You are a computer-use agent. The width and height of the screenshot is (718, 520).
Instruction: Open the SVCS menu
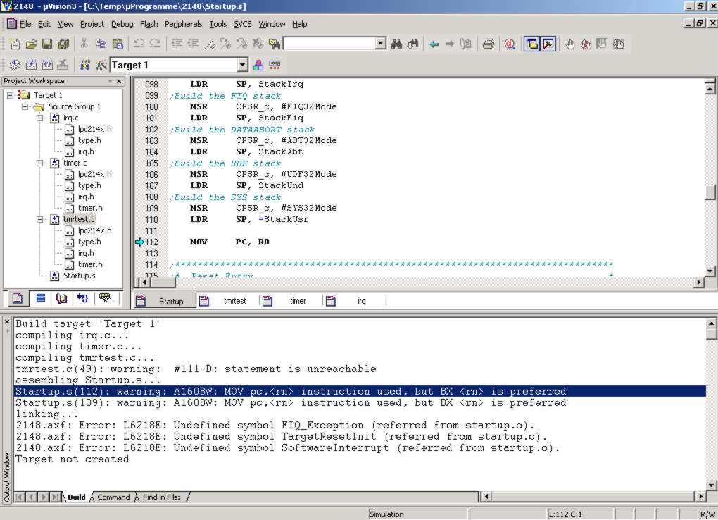click(x=243, y=24)
